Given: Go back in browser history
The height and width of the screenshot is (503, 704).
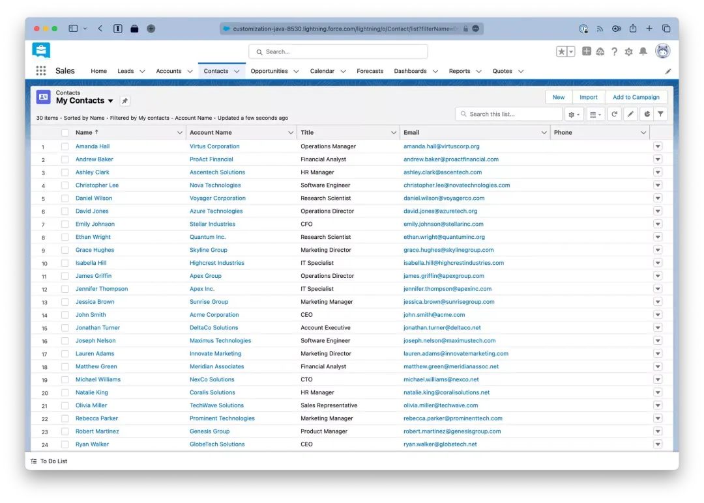Looking at the screenshot, I should coord(100,28).
